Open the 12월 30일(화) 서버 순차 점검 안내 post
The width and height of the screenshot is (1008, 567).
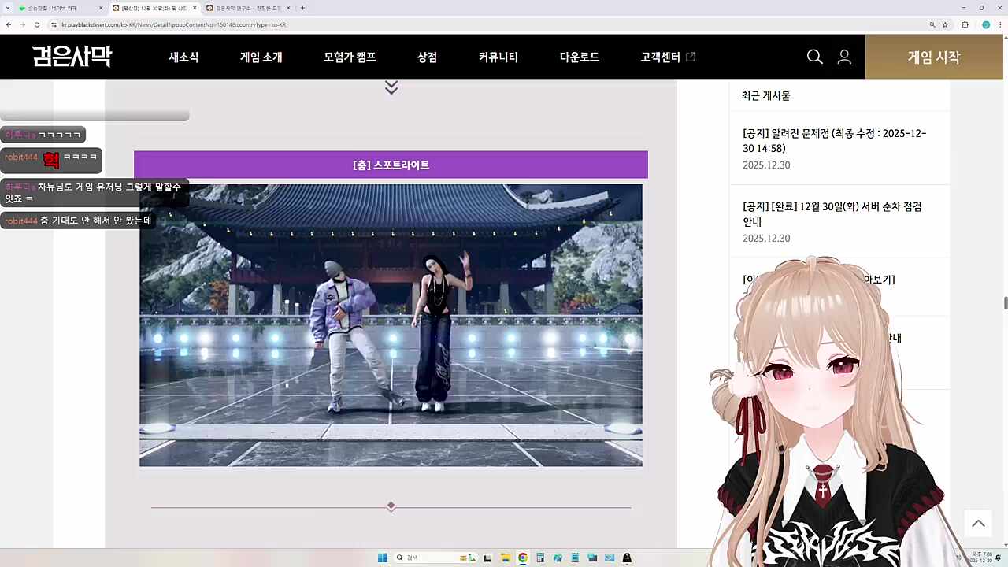[x=832, y=213]
